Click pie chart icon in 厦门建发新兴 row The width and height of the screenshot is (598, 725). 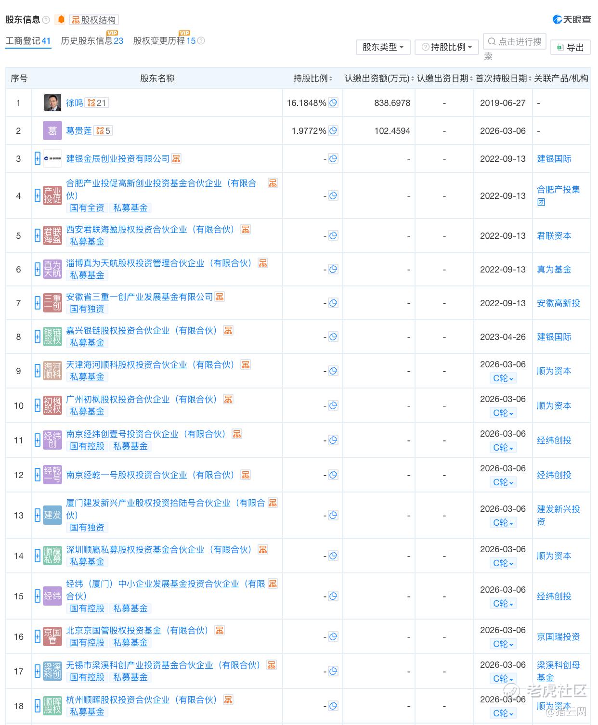[x=333, y=515]
